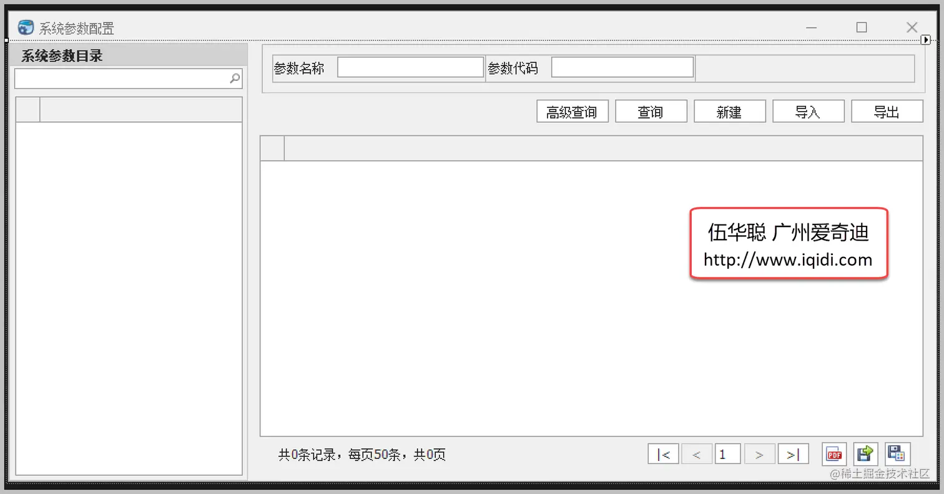Image resolution: width=944 pixels, height=494 pixels.
Task: Click the 导出 export button
Action: click(887, 112)
